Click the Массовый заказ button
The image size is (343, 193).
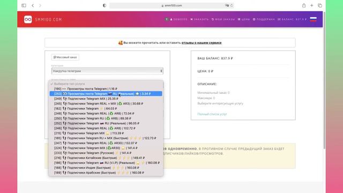coord(65,57)
